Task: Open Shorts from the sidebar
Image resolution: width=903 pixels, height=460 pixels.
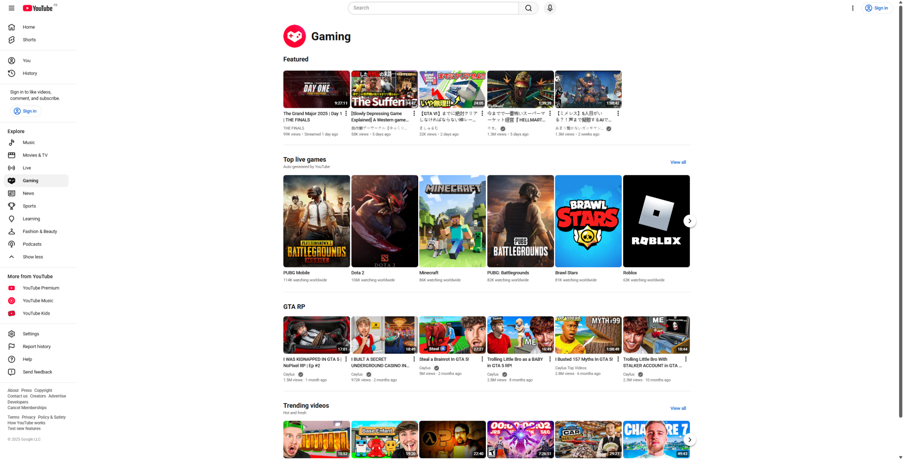Action: [29, 40]
